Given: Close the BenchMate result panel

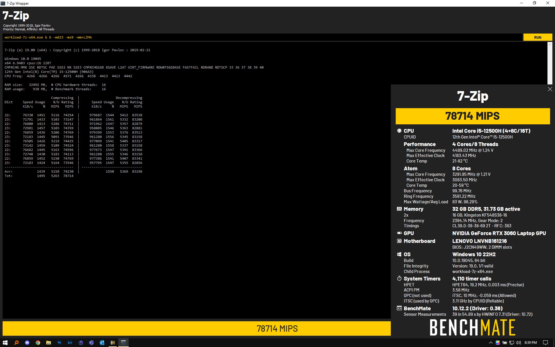Looking at the screenshot, I should (550, 89).
